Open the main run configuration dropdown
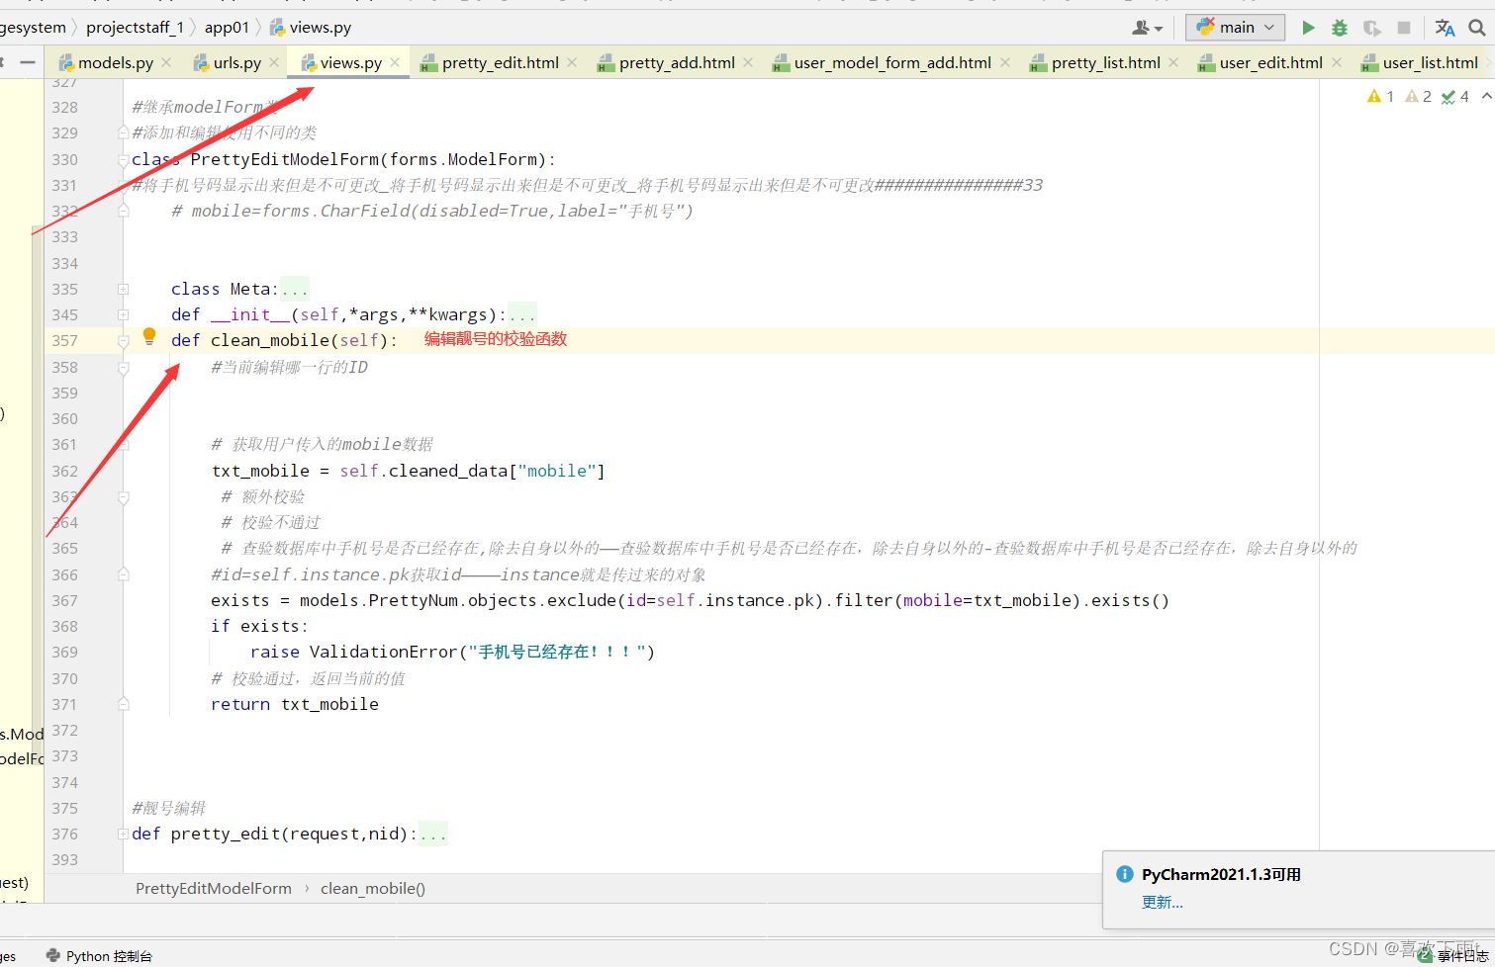This screenshot has width=1495, height=967. tap(1236, 28)
